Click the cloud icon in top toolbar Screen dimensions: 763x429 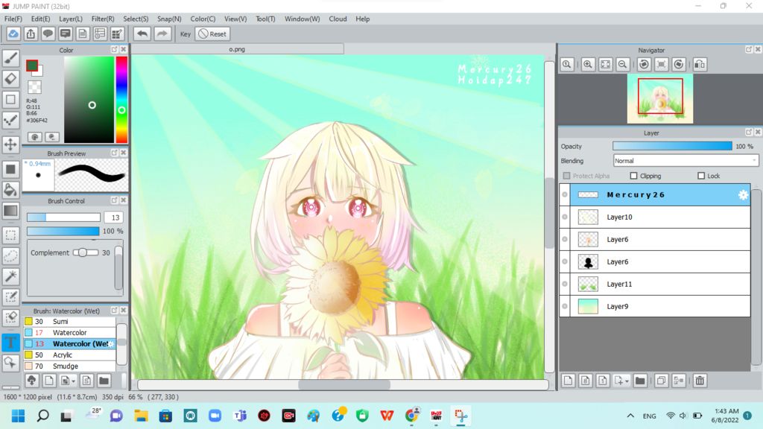[13, 34]
